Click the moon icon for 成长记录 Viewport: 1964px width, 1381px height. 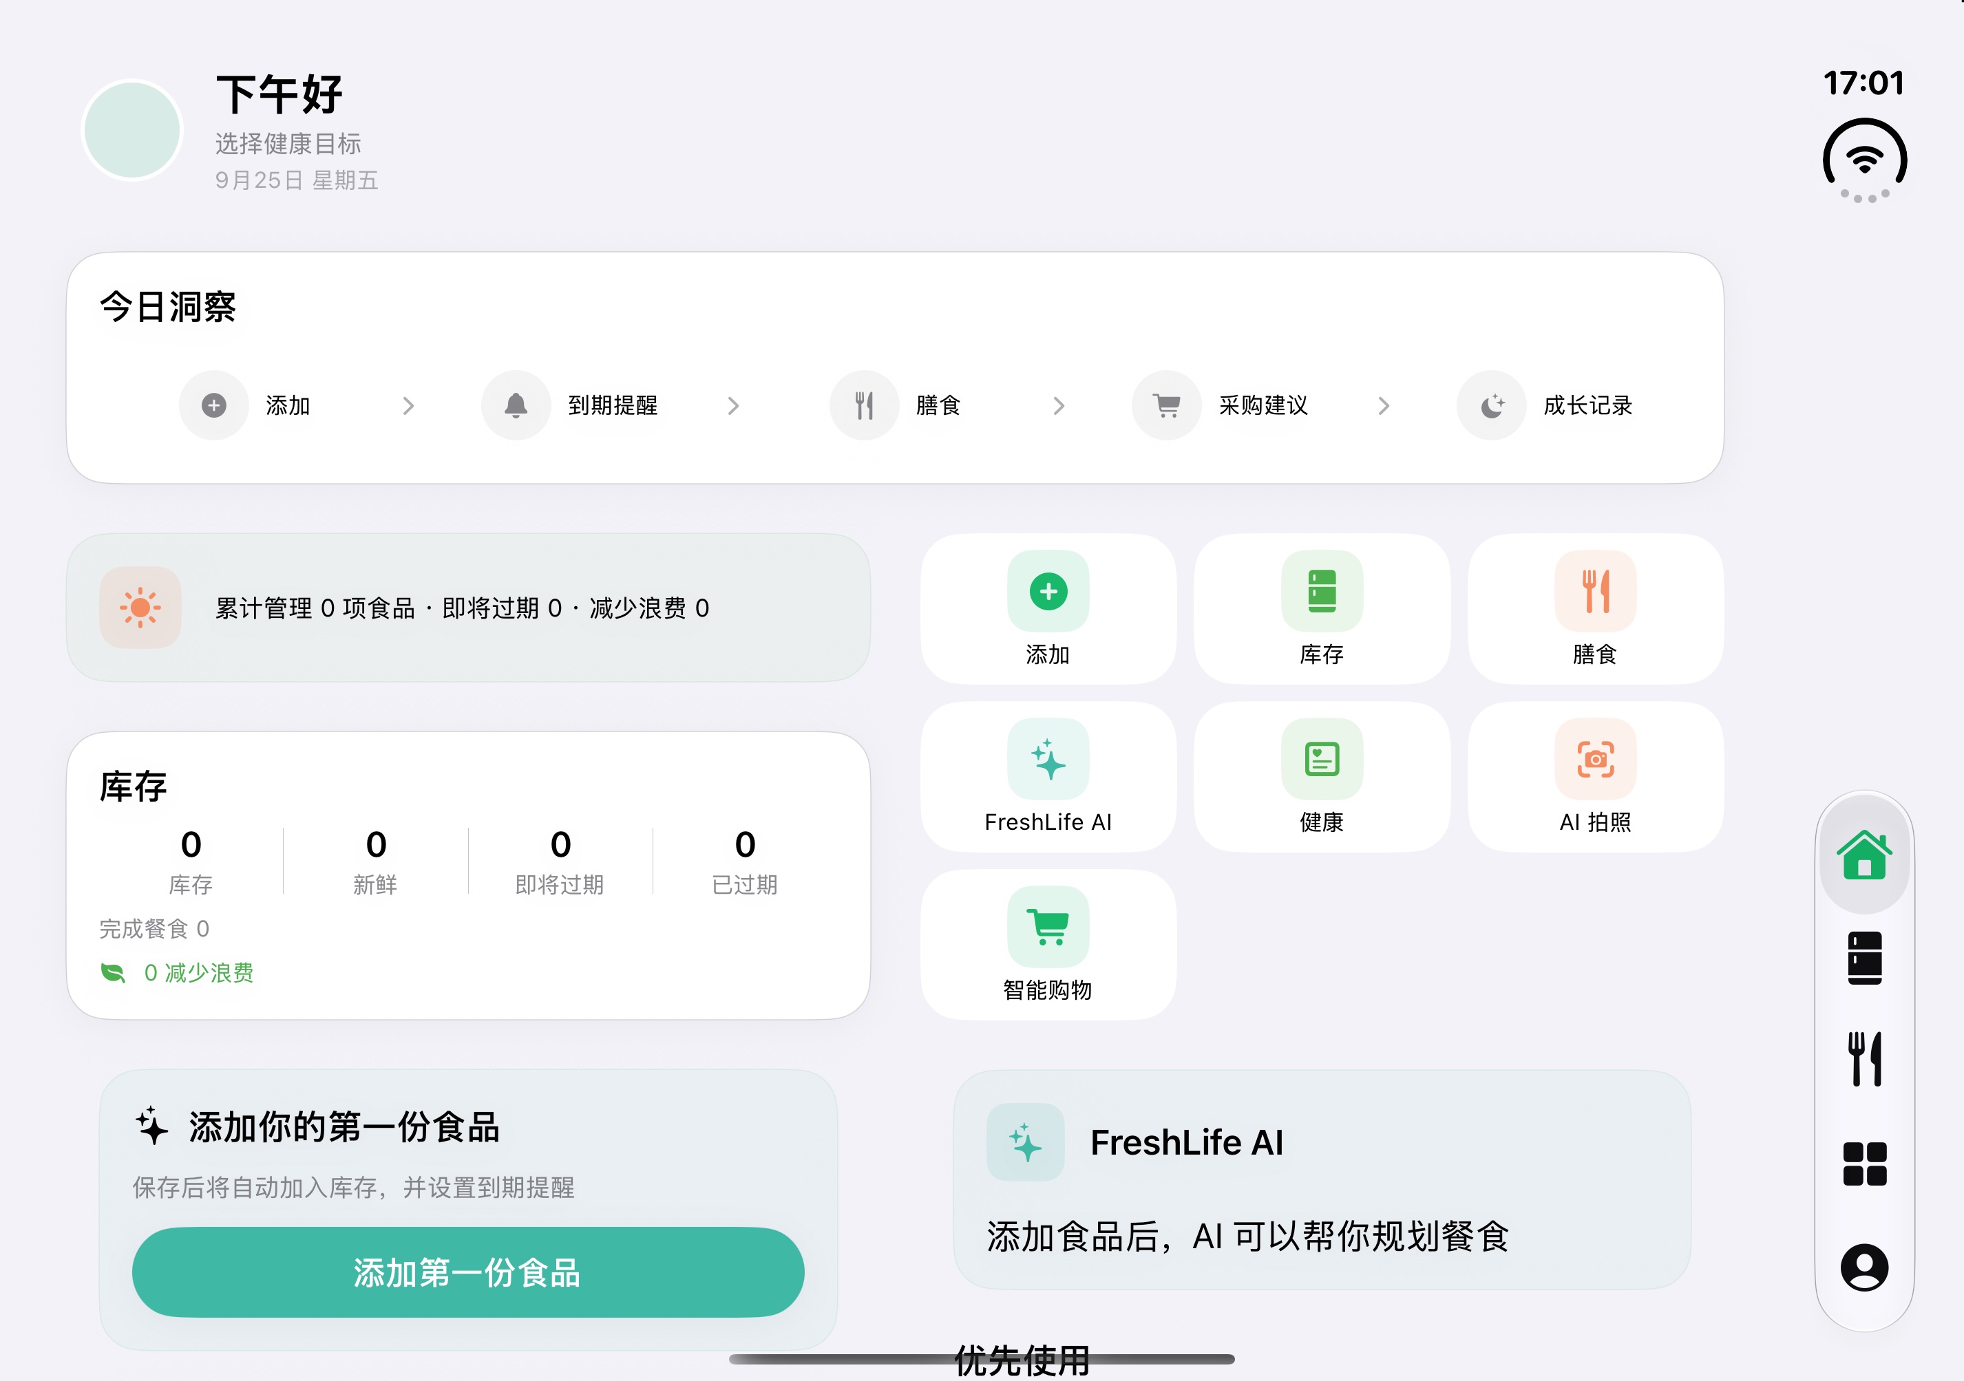click(x=1492, y=405)
